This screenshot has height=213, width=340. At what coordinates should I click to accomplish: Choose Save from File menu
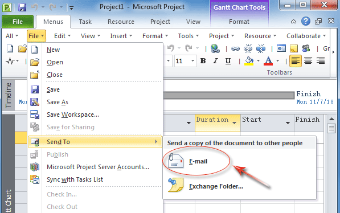click(96, 89)
